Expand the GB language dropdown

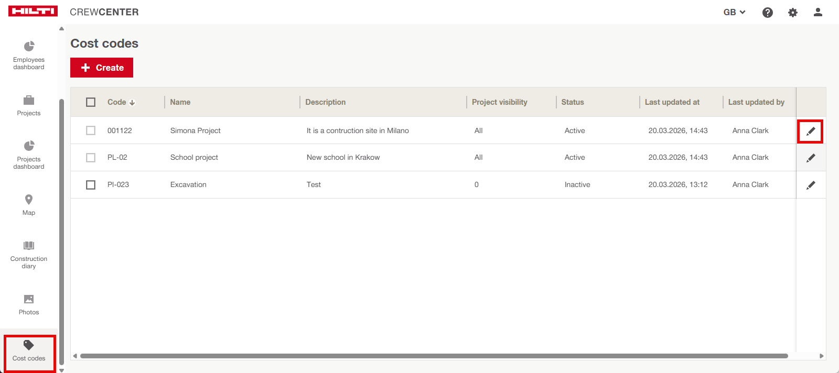coord(734,12)
